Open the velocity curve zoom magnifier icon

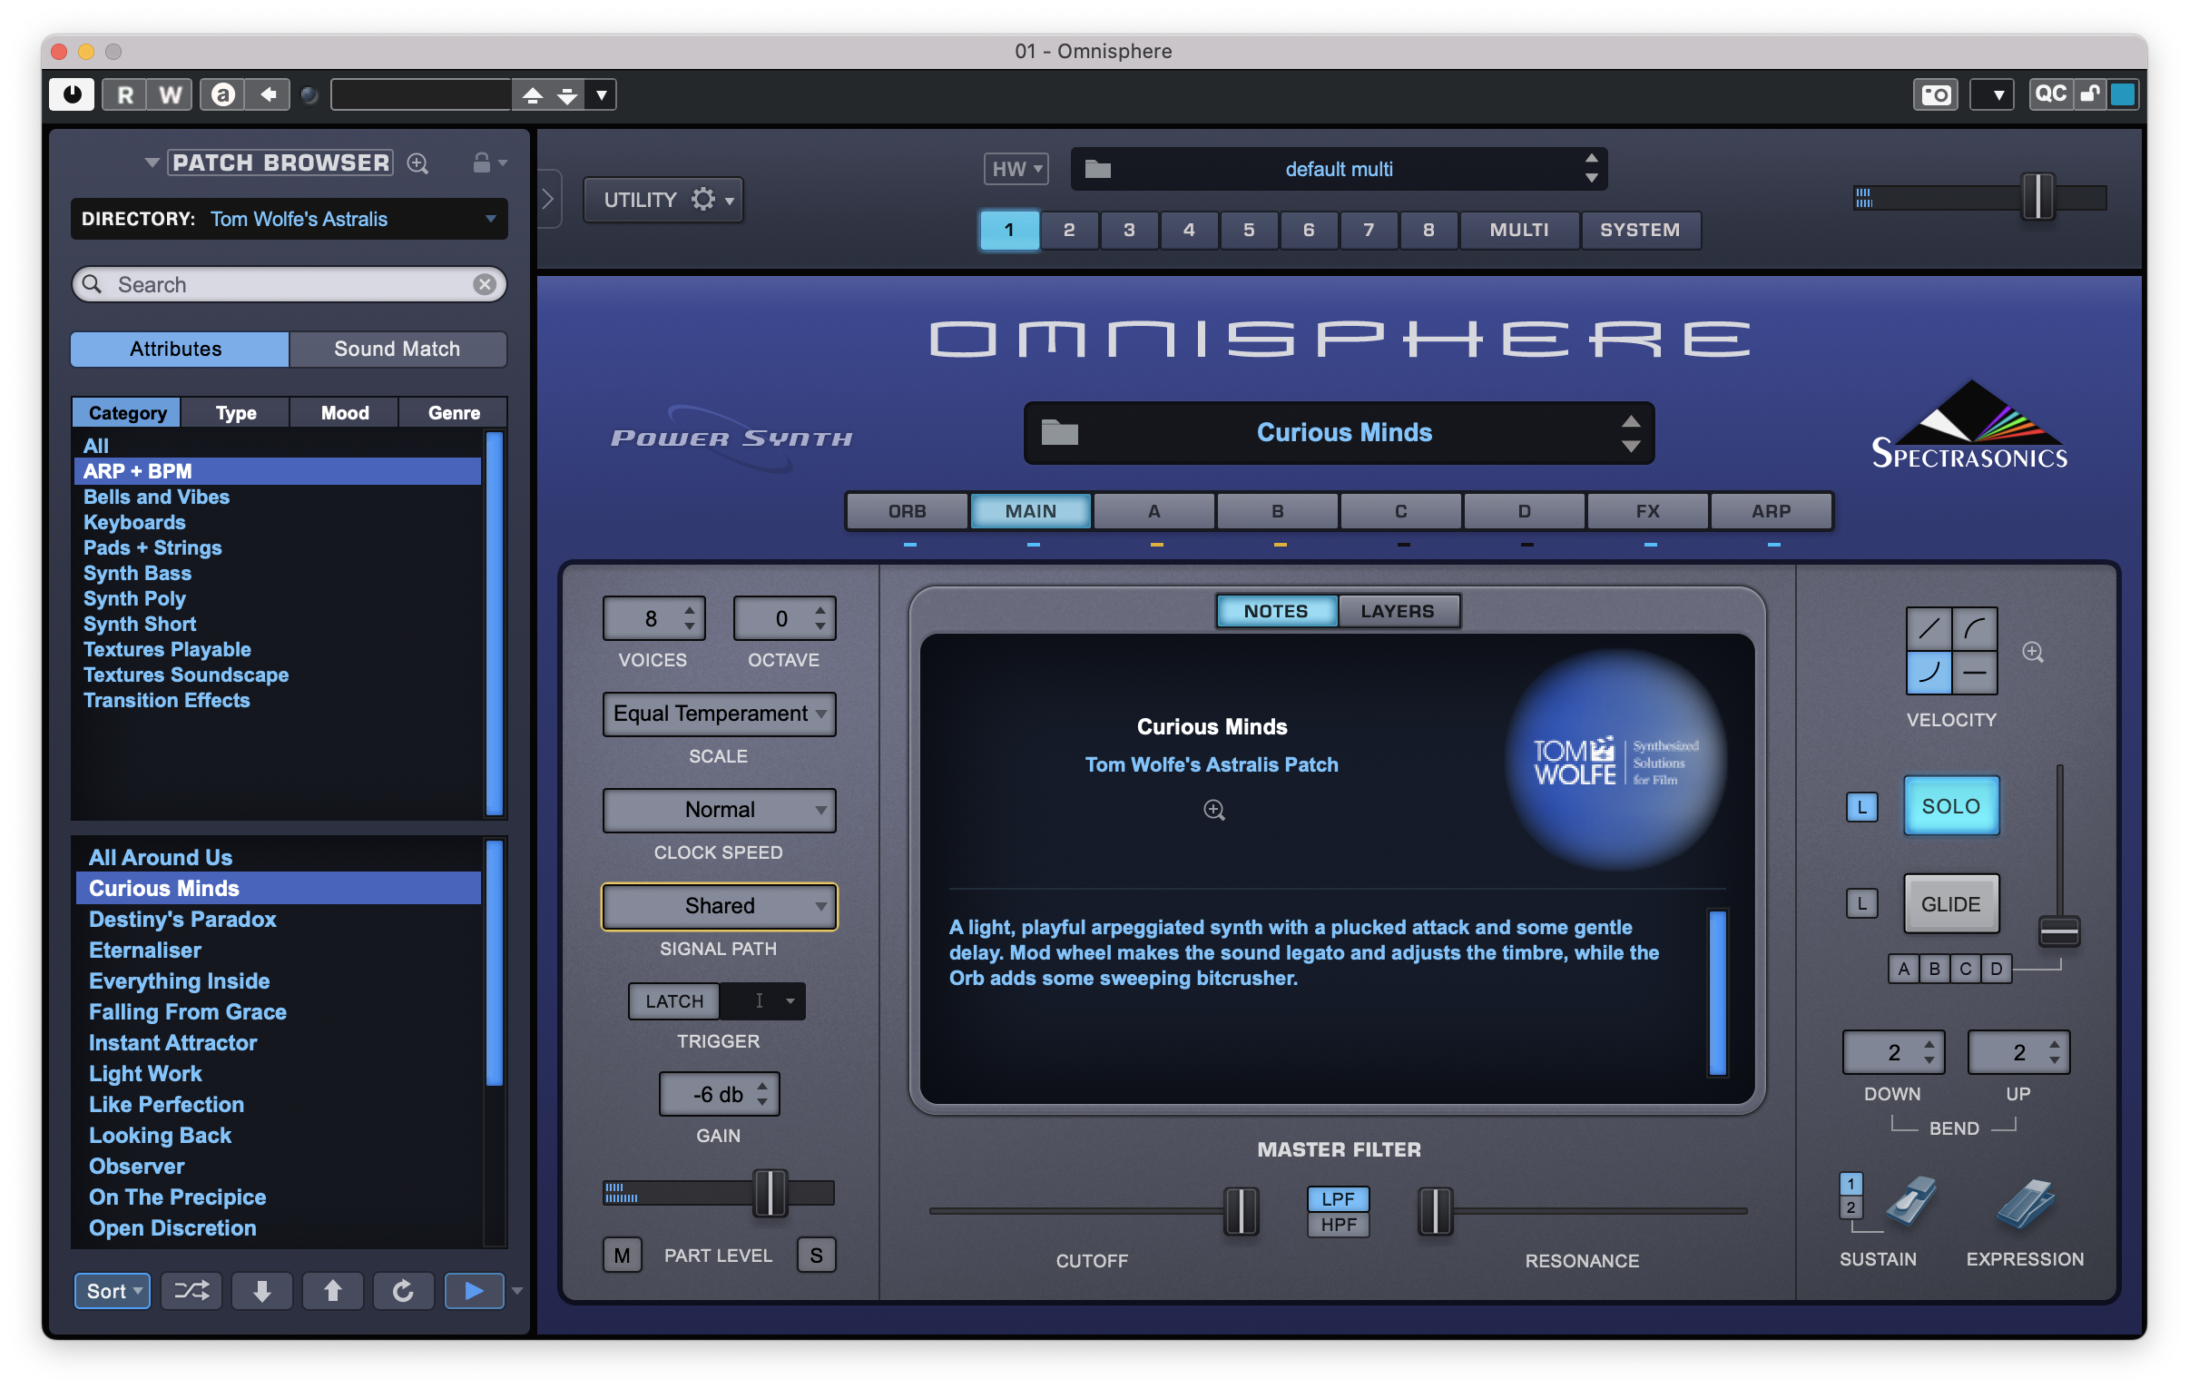[2034, 652]
